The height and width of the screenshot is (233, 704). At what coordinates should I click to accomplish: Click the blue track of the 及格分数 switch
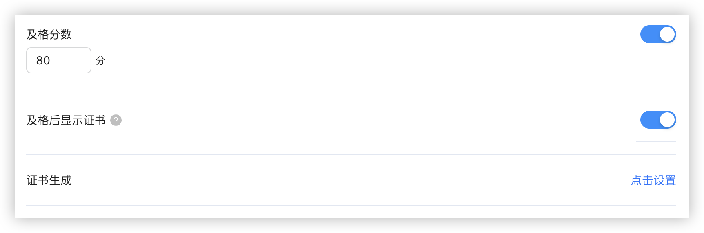648,34
